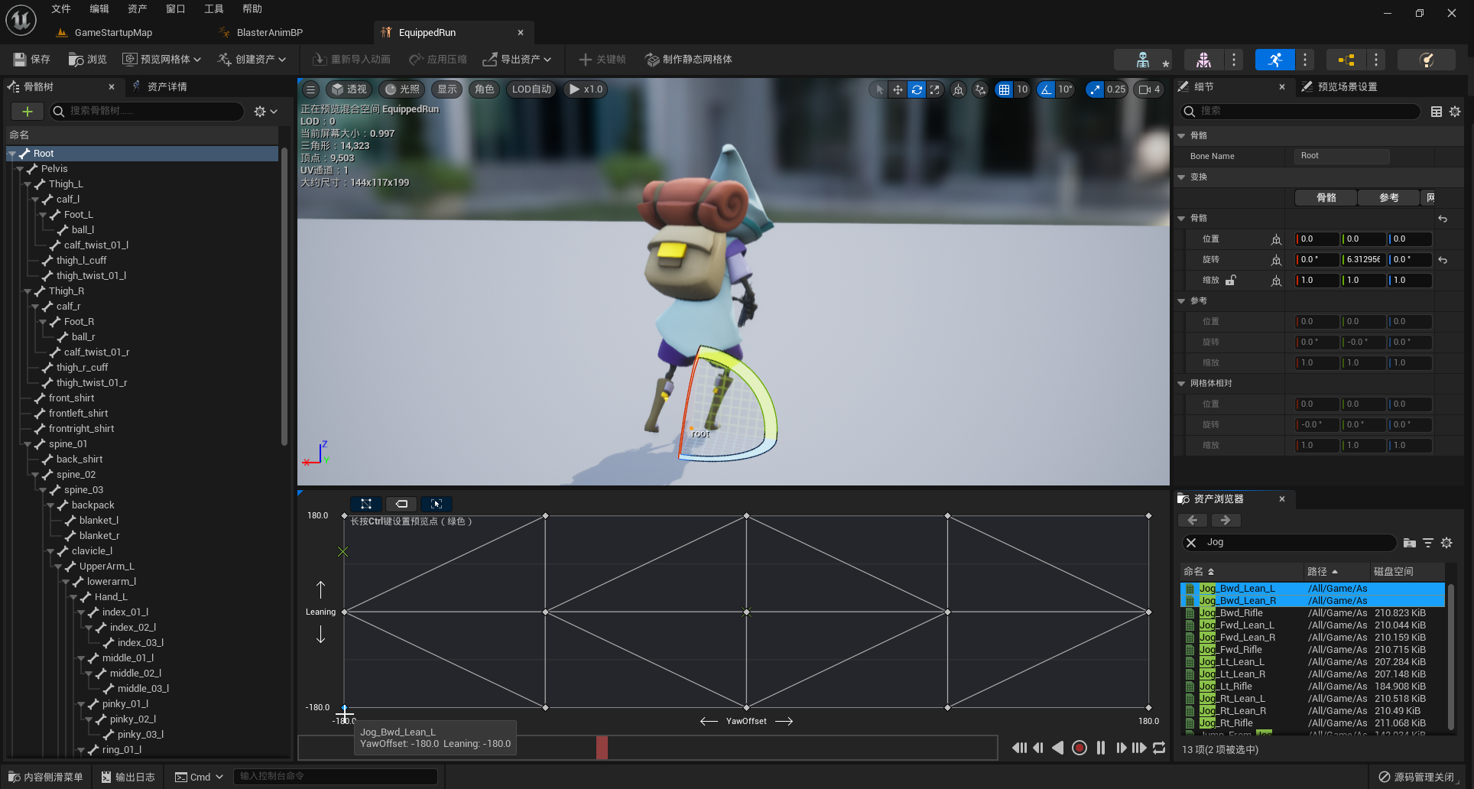Image resolution: width=1474 pixels, height=789 pixels.
Task: Open the File menu
Action: 61,9
